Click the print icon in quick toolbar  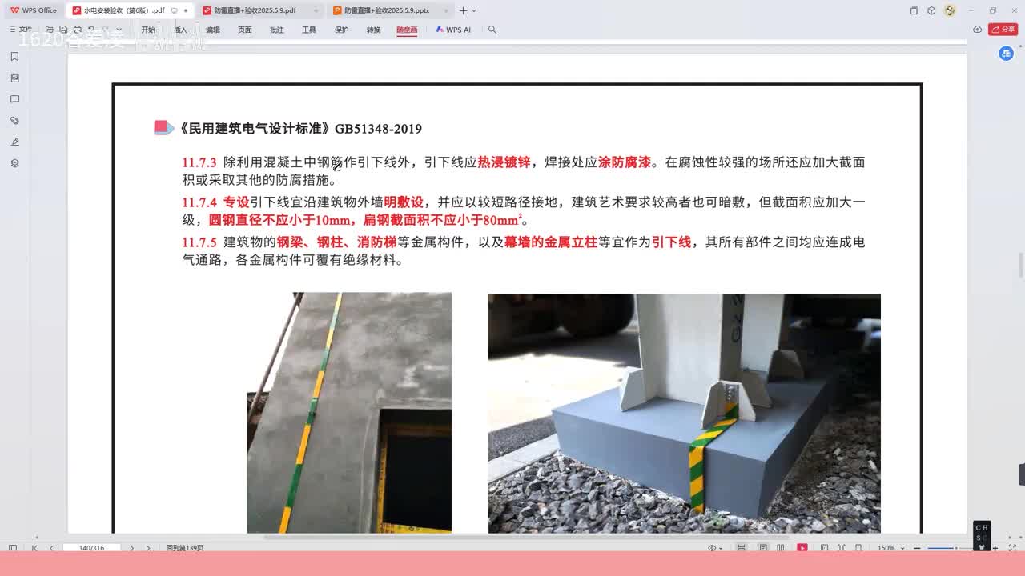[x=78, y=30]
